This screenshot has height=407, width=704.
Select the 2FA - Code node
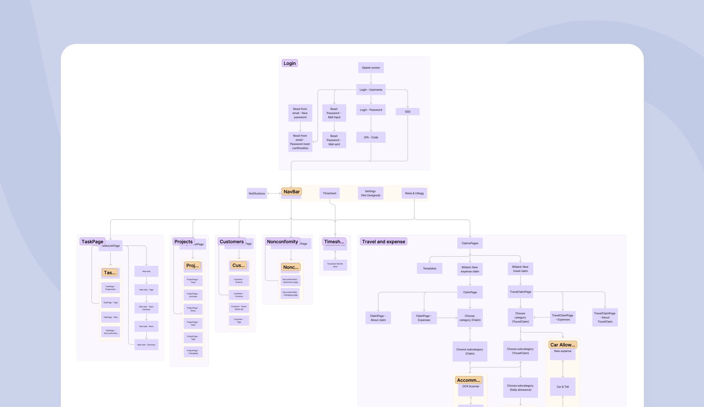(371, 137)
